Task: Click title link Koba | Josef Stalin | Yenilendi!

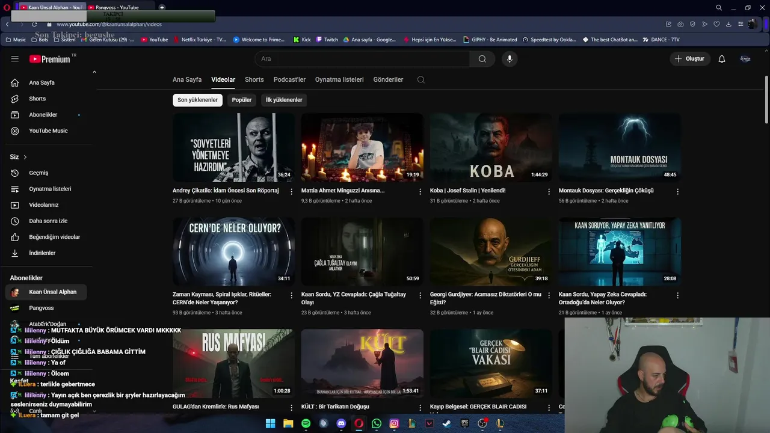Action: coord(467,191)
